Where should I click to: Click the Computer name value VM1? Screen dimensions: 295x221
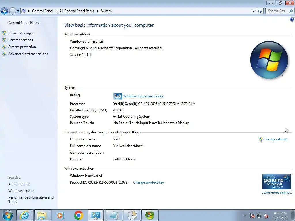click(116, 139)
